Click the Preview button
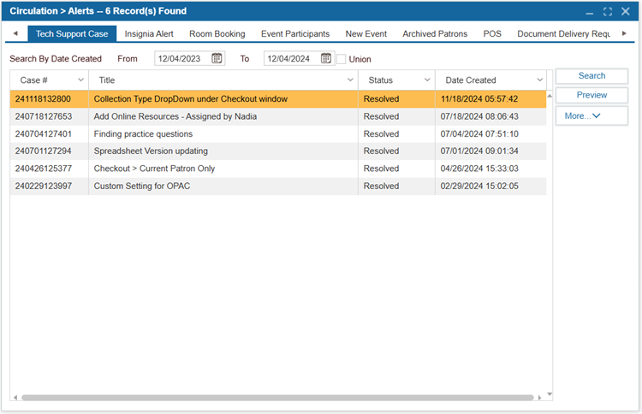 point(591,95)
